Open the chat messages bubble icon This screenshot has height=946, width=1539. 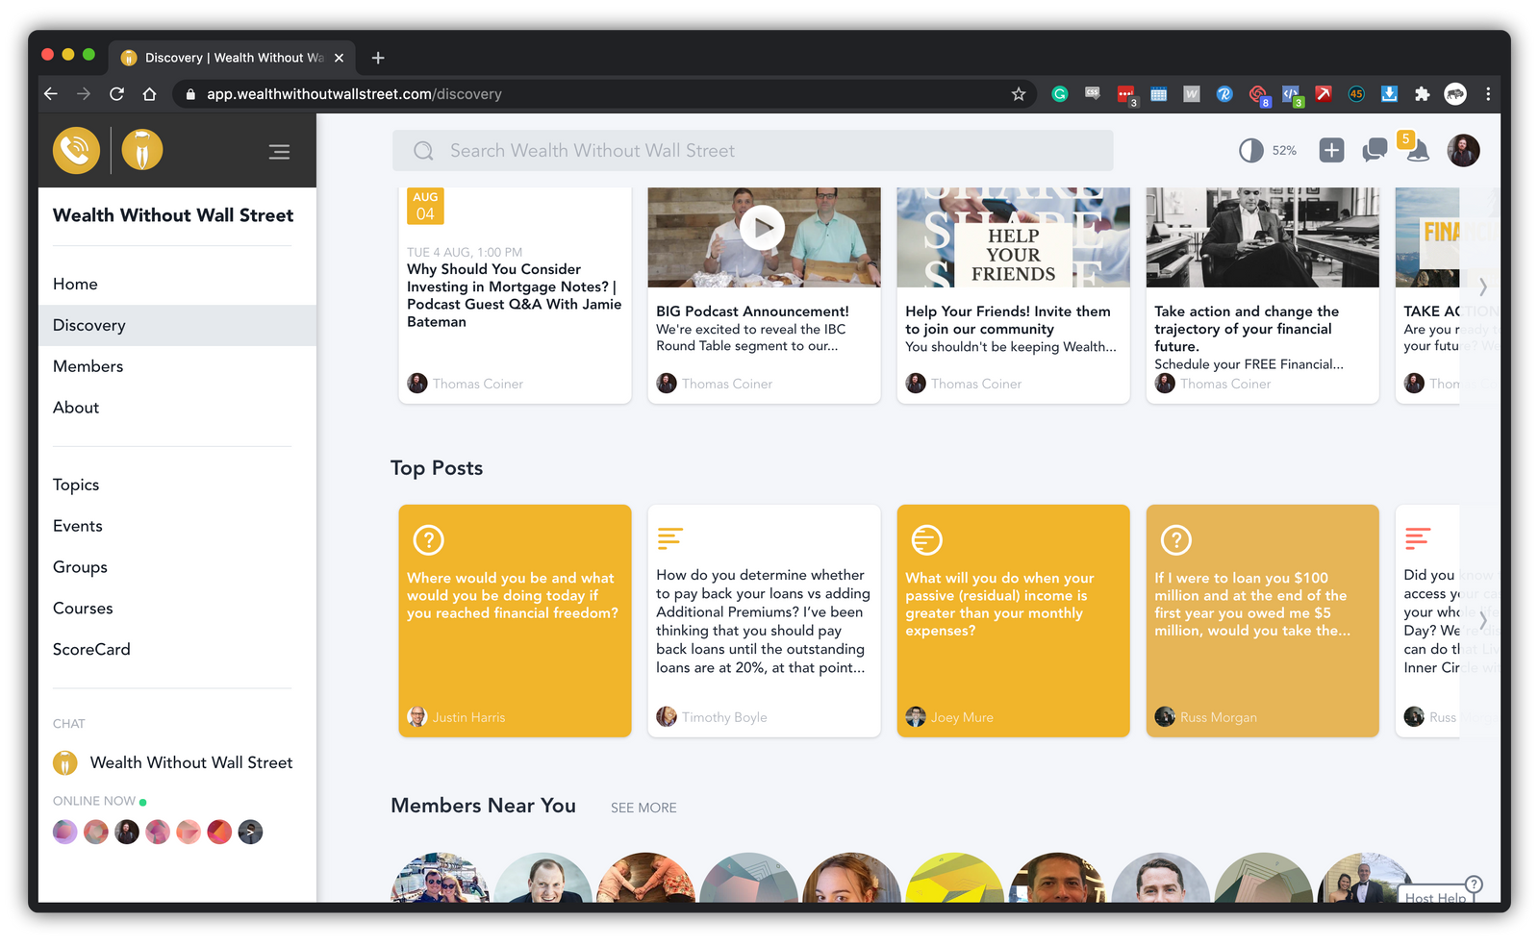pyautogui.click(x=1375, y=150)
